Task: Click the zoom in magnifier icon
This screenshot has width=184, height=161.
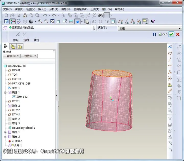Action: [x=40, y=22]
